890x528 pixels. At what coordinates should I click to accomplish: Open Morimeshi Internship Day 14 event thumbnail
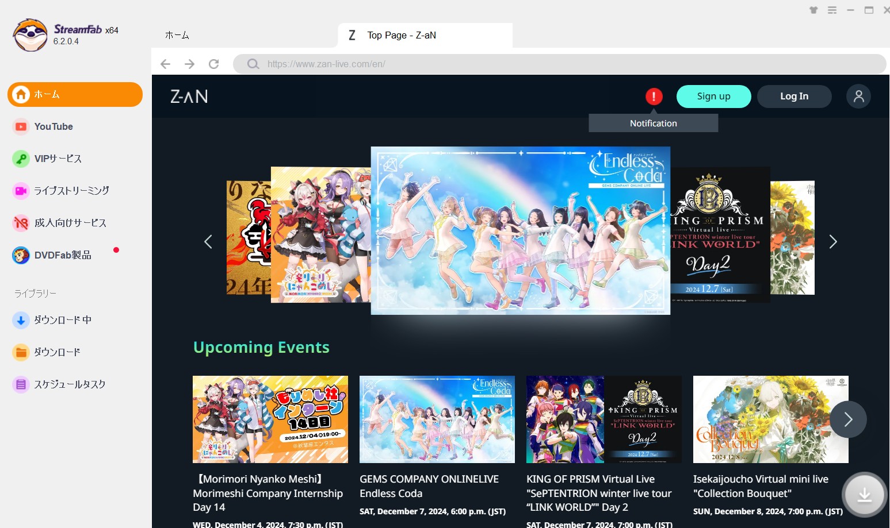point(270,419)
